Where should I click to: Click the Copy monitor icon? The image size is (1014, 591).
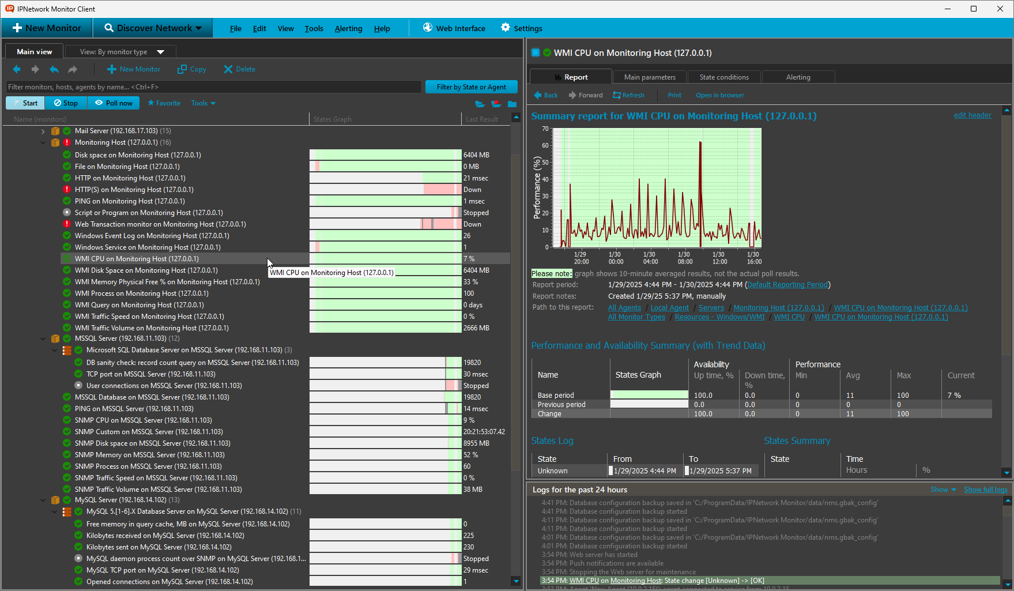(182, 69)
